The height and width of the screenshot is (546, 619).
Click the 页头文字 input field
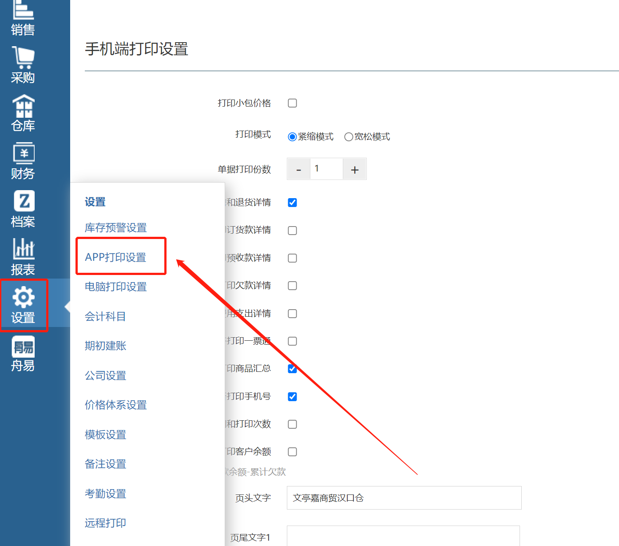[x=404, y=498]
